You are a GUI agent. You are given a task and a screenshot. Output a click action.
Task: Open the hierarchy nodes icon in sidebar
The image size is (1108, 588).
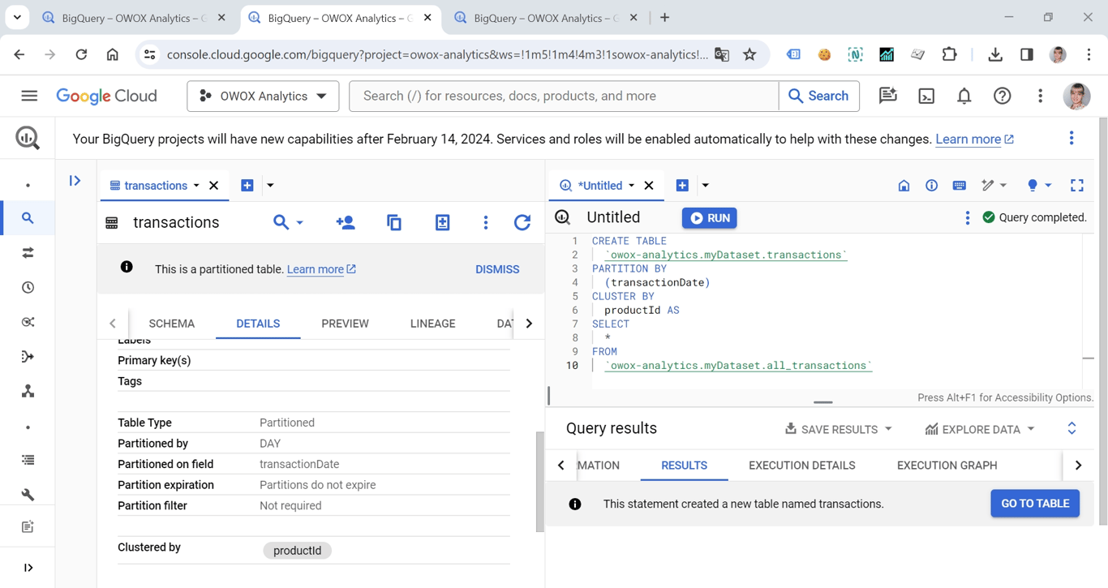[x=28, y=391]
